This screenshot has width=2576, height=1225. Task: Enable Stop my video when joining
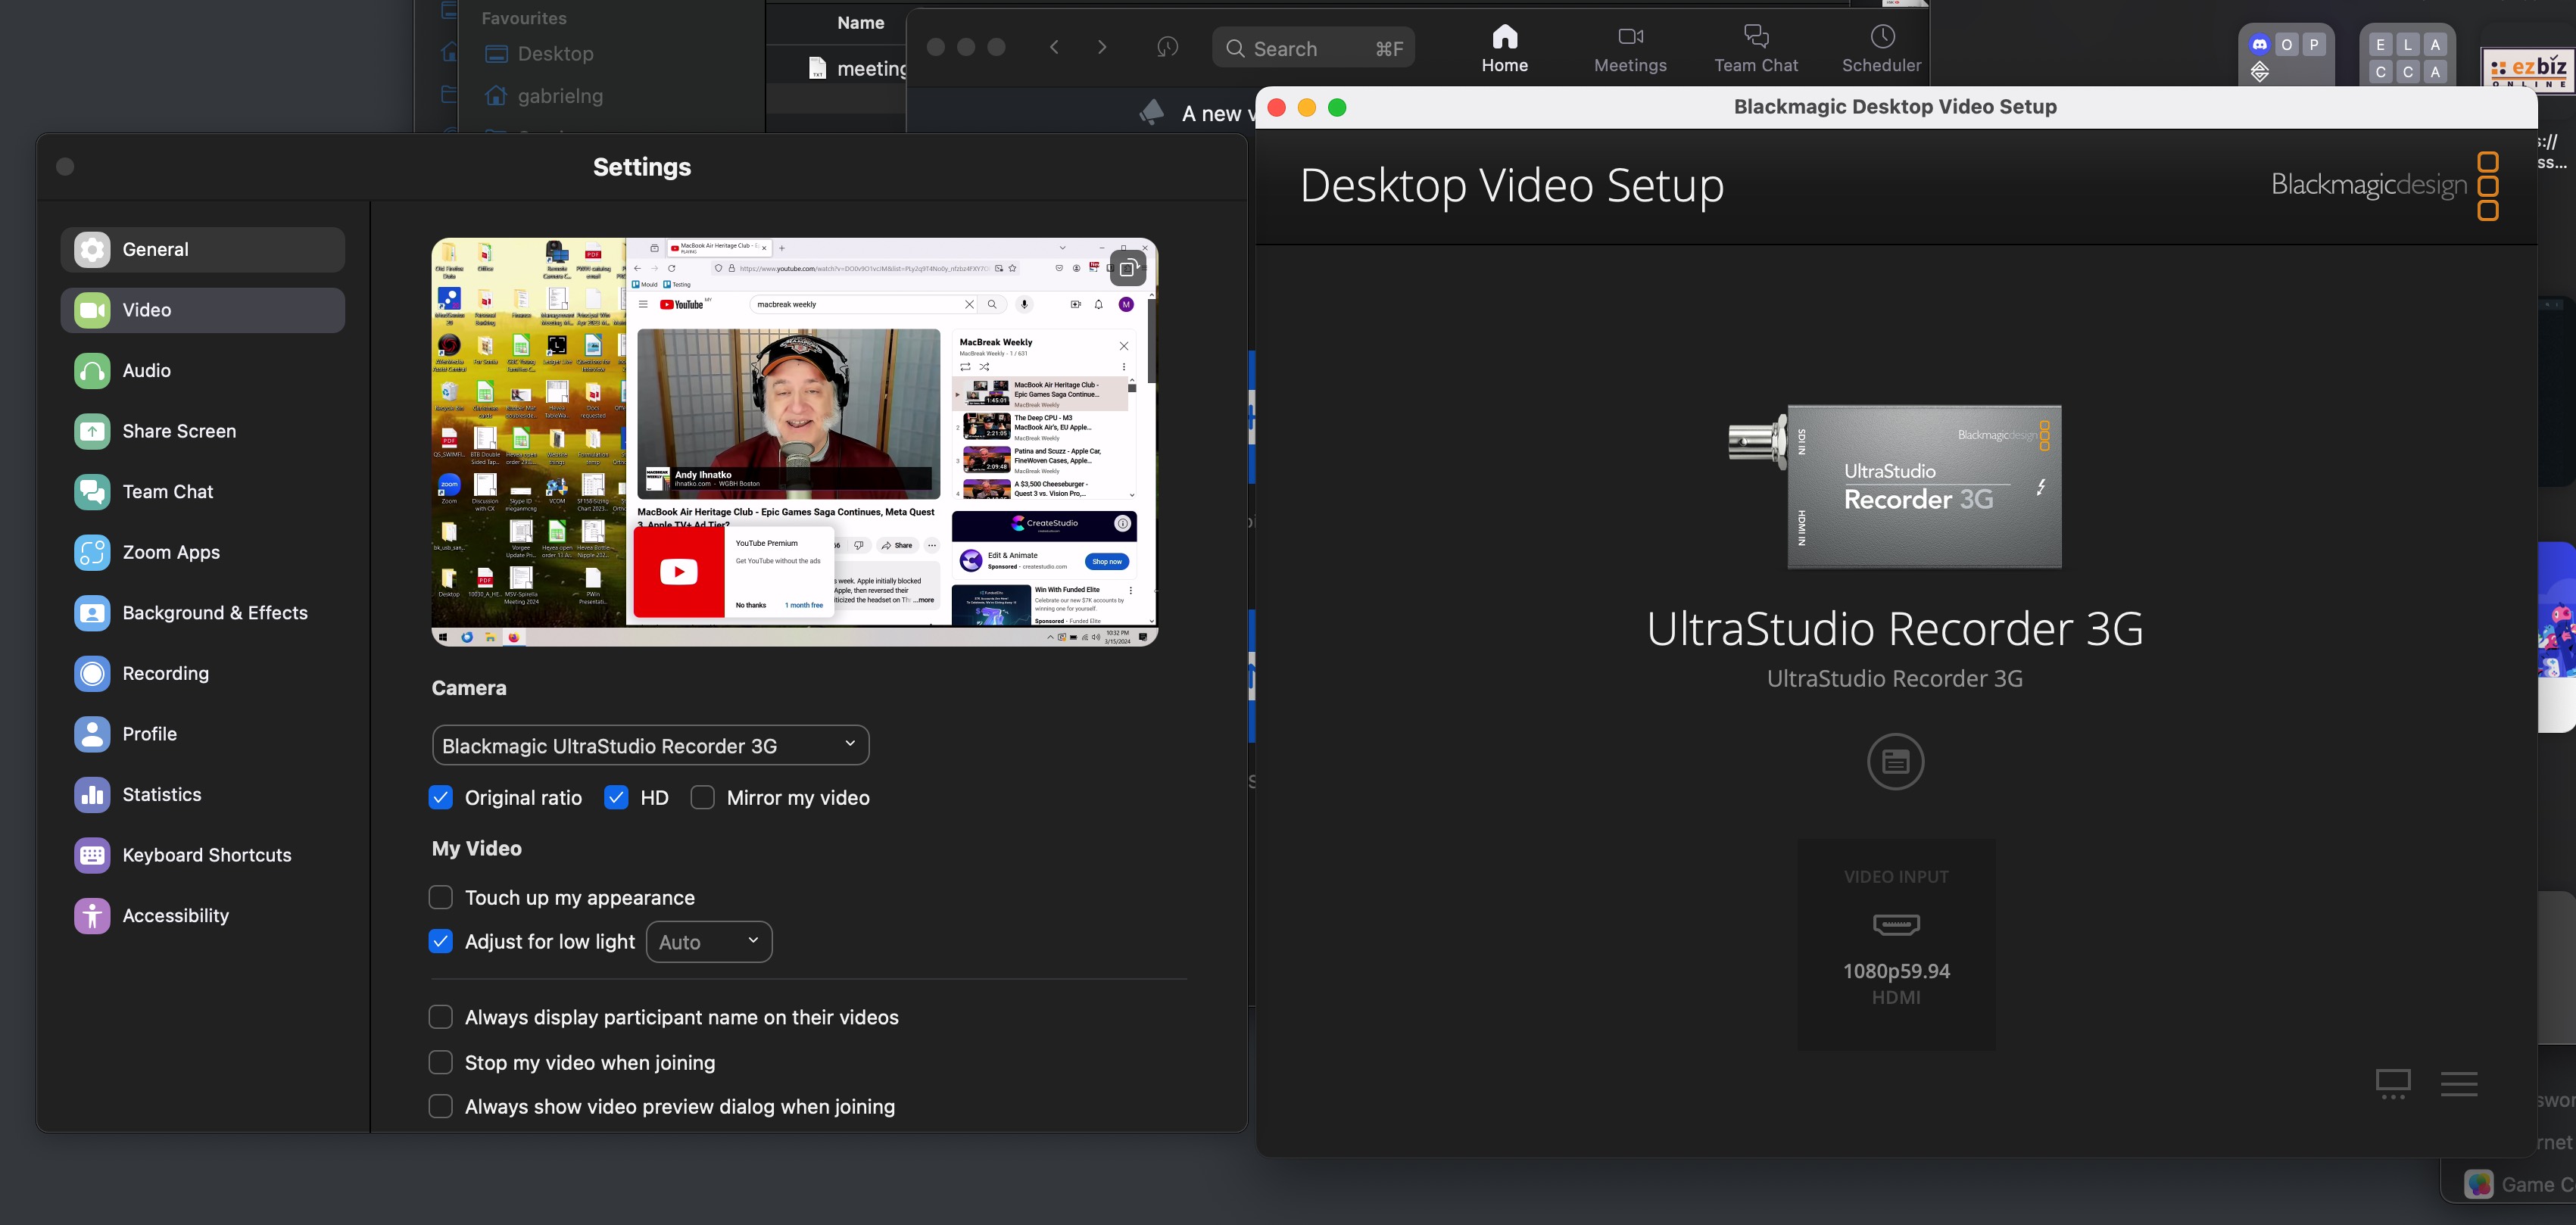tap(440, 1062)
